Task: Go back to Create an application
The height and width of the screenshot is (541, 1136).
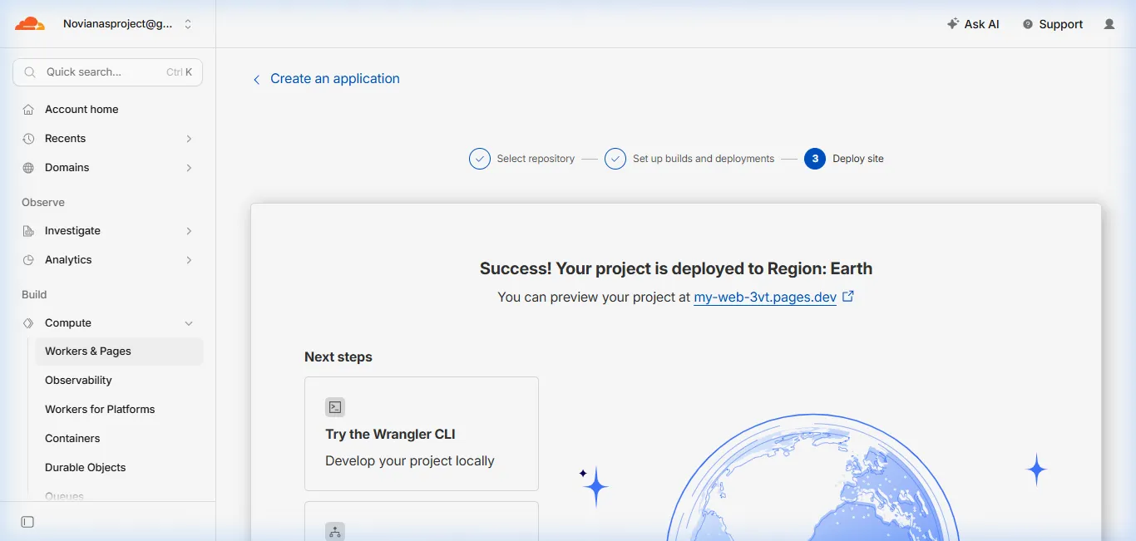Action: (335, 79)
